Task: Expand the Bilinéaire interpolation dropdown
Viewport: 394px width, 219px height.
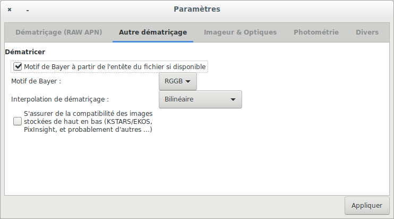Action: (x=200, y=99)
